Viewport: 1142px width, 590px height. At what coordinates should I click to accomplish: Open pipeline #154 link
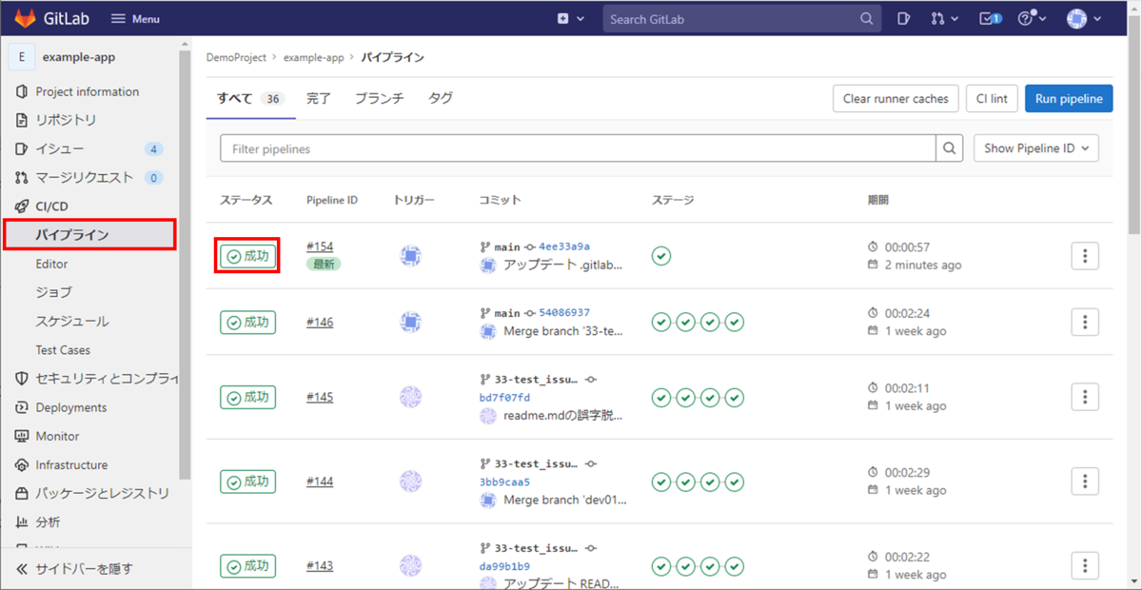tap(320, 247)
